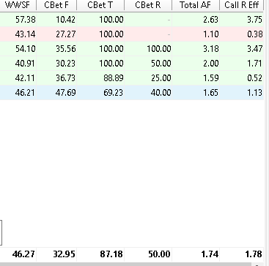269x266 pixels.
Task: Select the WWSF value 43.14
Action: (26, 34)
